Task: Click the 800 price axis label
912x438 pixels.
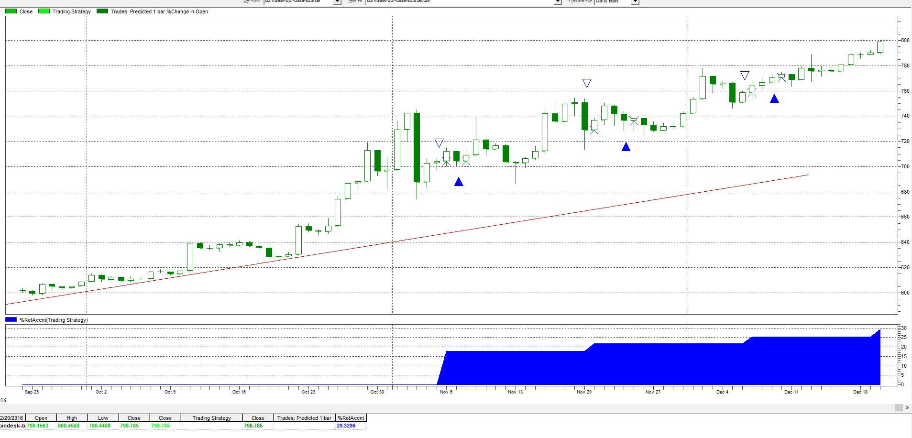Action: click(905, 41)
